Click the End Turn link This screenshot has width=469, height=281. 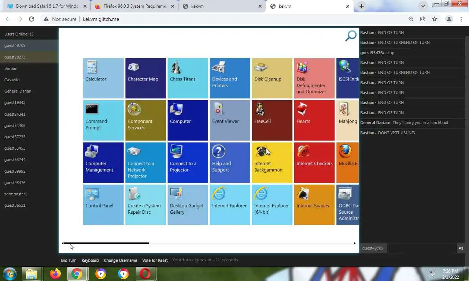pyautogui.click(x=69, y=261)
